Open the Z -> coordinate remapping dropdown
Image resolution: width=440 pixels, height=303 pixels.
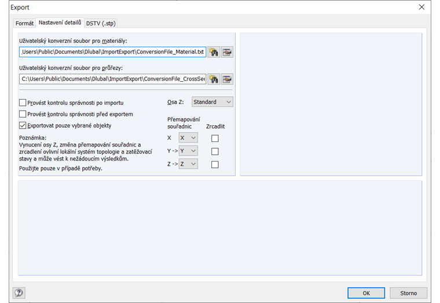pyautogui.click(x=188, y=164)
